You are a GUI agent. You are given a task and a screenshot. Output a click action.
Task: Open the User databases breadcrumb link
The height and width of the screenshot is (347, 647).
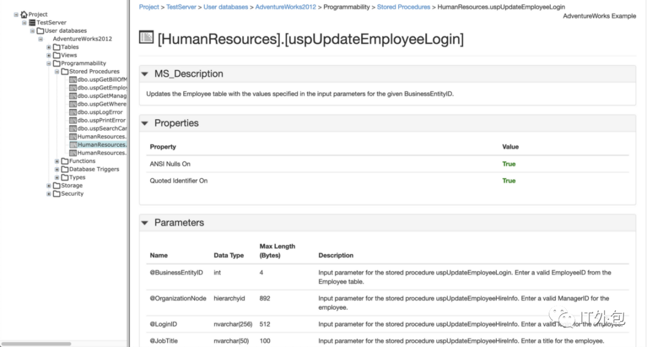225,7
